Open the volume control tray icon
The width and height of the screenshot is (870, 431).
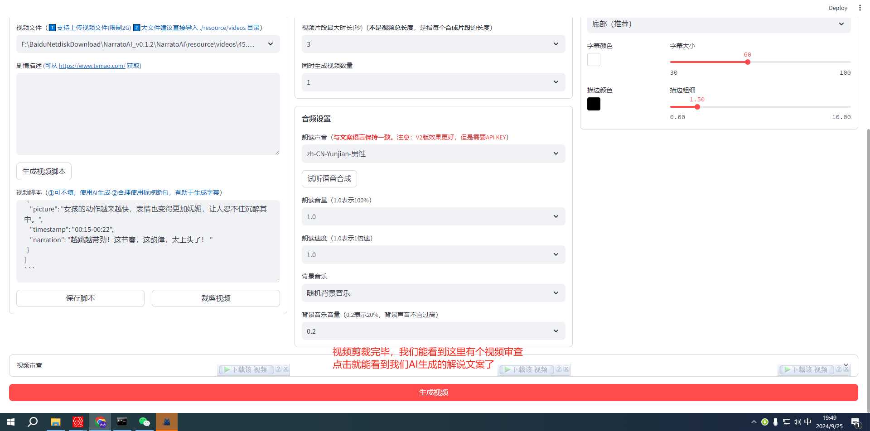coord(797,422)
